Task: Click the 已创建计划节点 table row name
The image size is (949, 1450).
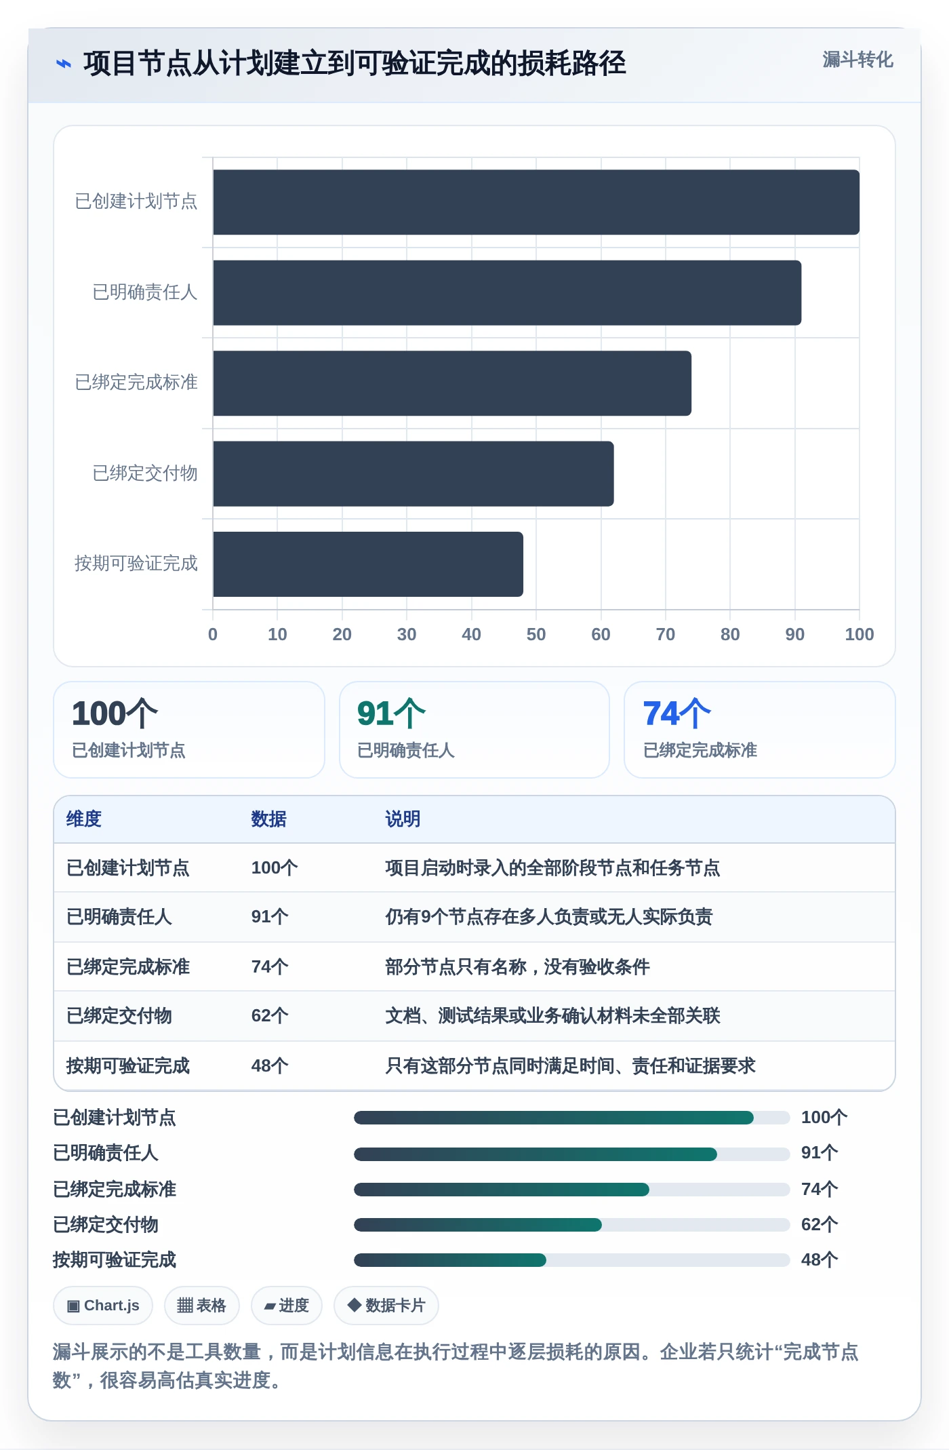Action: click(127, 867)
